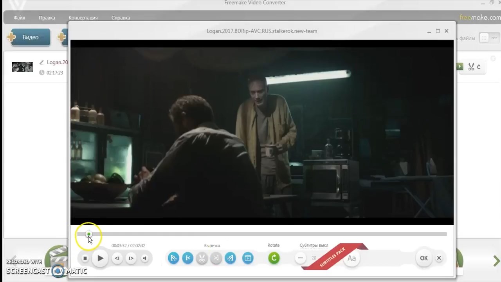Rotate the video with green button
This screenshot has height=282, width=501.
[x=274, y=258]
